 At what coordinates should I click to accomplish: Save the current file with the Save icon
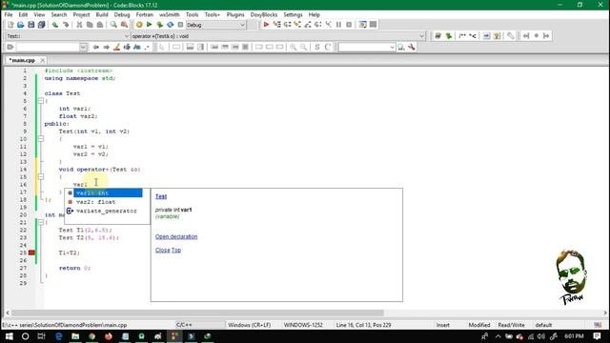[30, 25]
